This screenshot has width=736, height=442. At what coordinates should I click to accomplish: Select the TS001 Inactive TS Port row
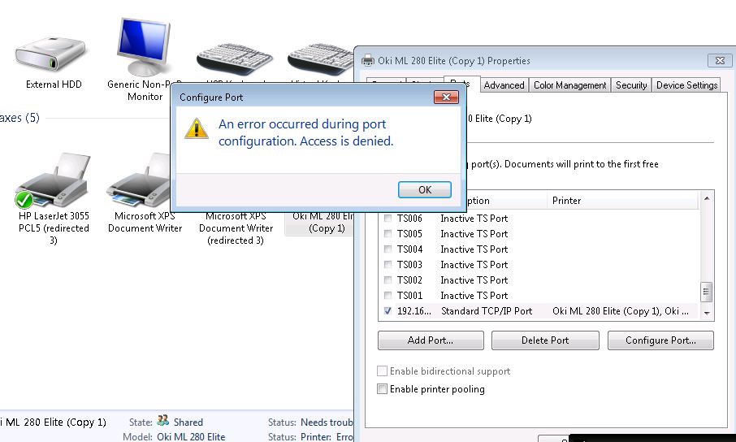pos(539,296)
